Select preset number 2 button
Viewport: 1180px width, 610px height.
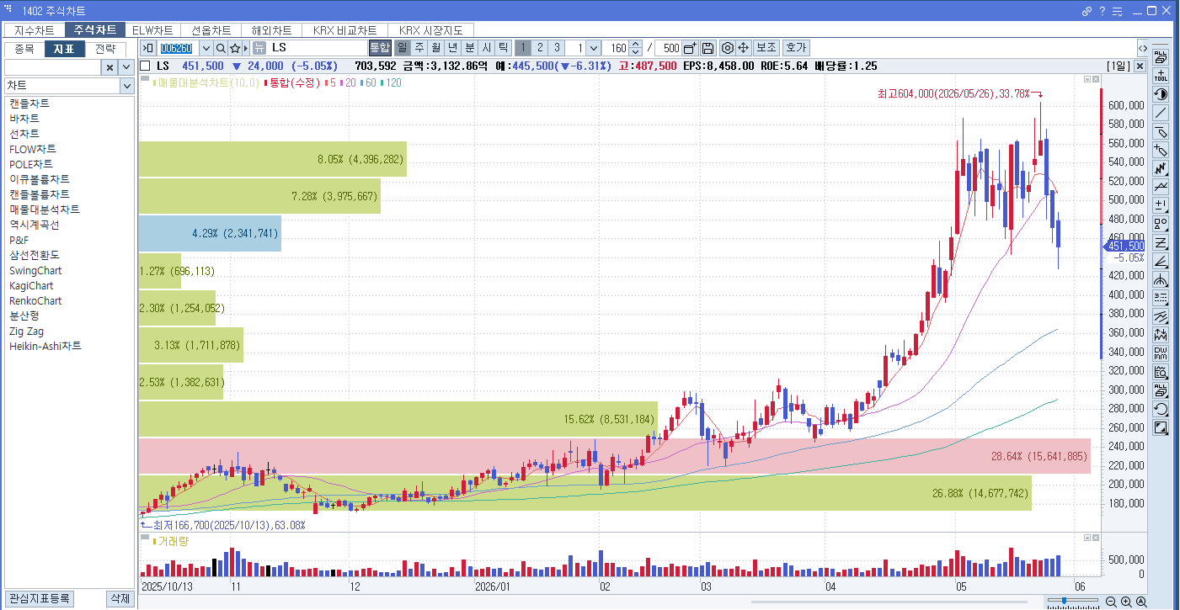[540, 48]
